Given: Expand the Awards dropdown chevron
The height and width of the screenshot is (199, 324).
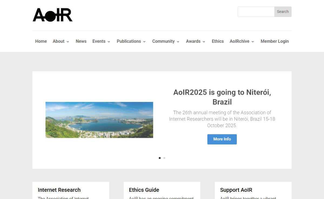Looking at the screenshot, I should pos(204,41).
